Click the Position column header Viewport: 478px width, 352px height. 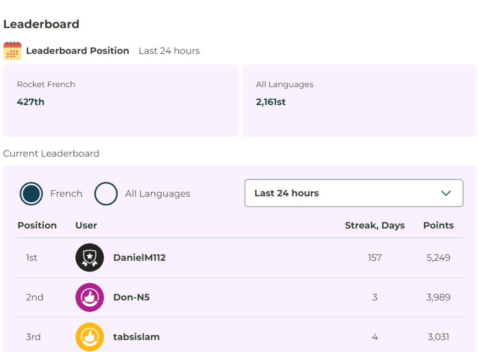[37, 225]
